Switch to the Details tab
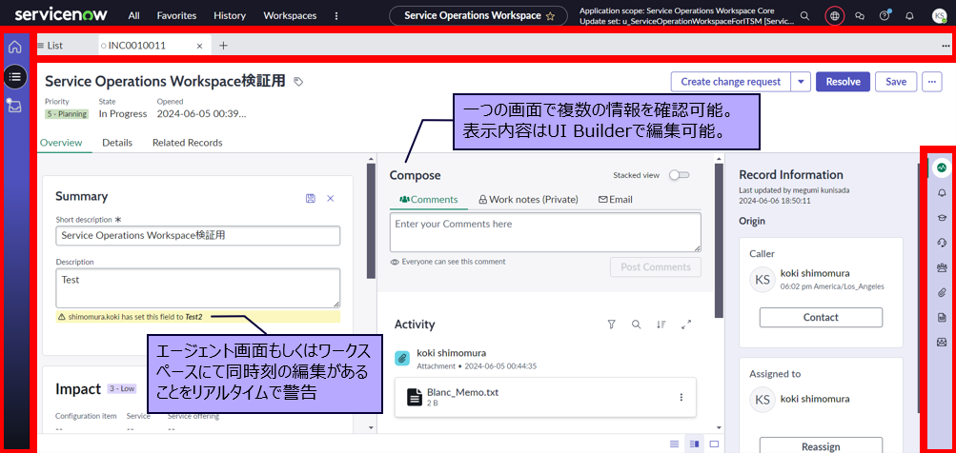956x453 pixels. tap(117, 143)
